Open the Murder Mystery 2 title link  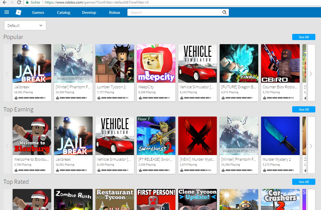click(x=277, y=159)
